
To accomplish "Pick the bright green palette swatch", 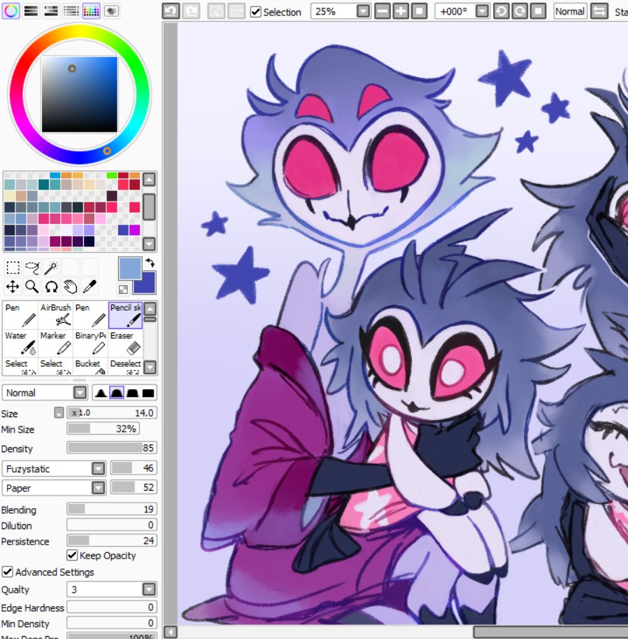I will [x=112, y=175].
